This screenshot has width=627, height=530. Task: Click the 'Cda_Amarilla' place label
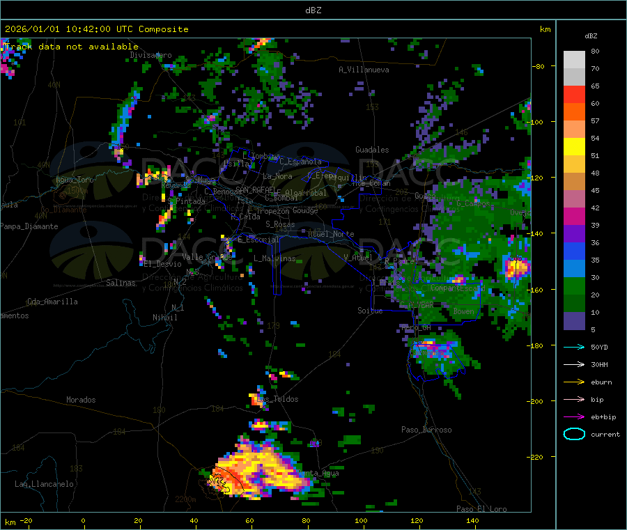(52, 302)
